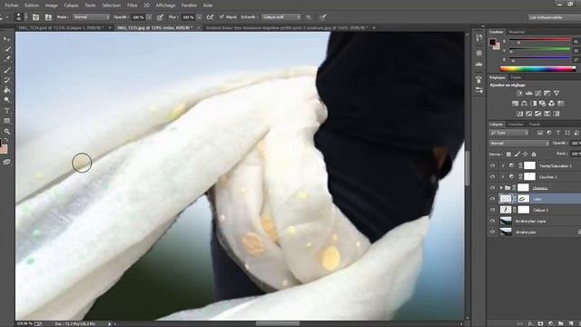This screenshot has width=581, height=327.
Task: Select the Type tool in the toolbox
Action: pos(6,111)
